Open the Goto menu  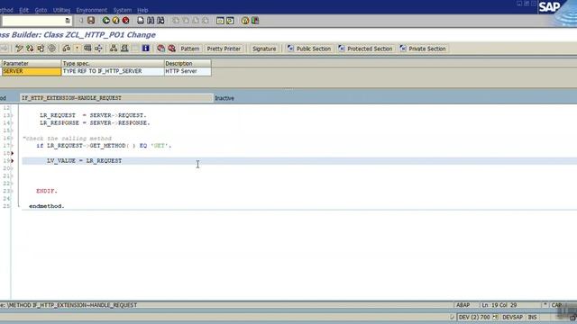click(x=41, y=10)
